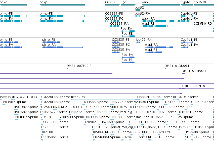
Task: Select the wapl-RA transcript
Action: click(x=161, y=21)
